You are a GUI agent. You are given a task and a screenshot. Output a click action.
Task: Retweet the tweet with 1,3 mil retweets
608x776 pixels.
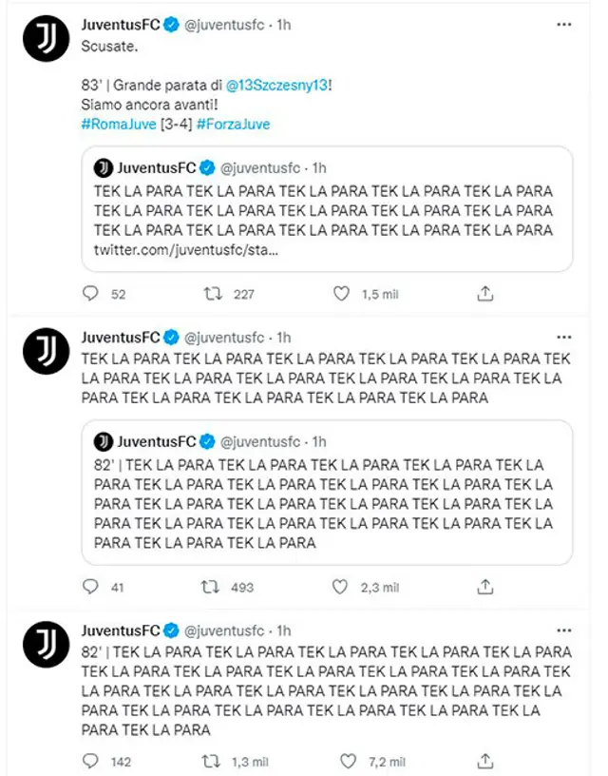pos(213,761)
